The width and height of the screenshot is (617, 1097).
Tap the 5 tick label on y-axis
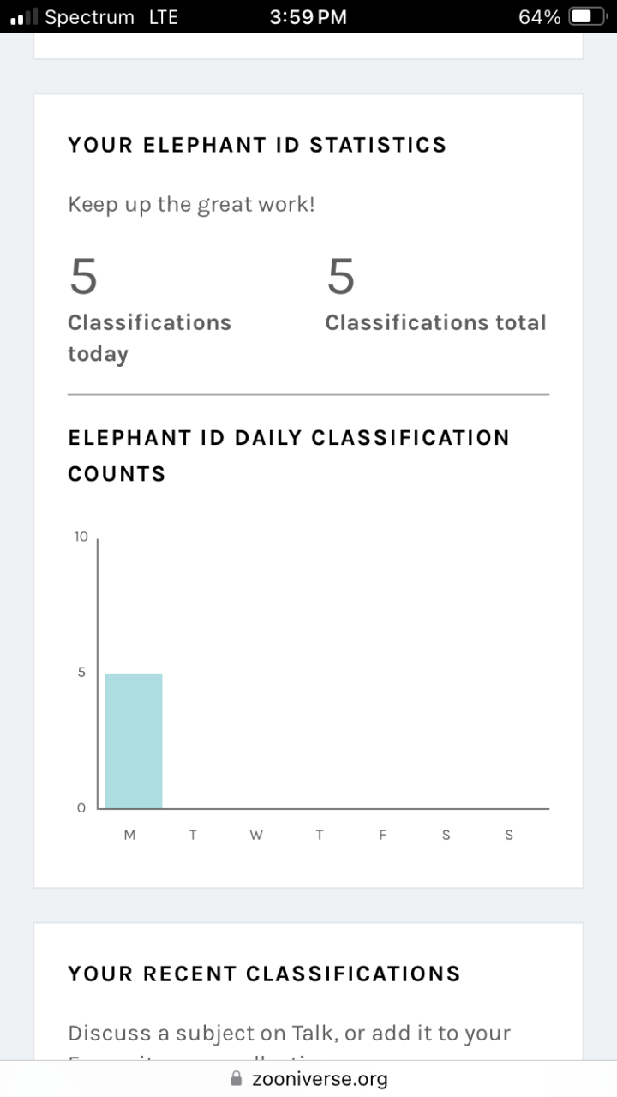[x=81, y=672]
